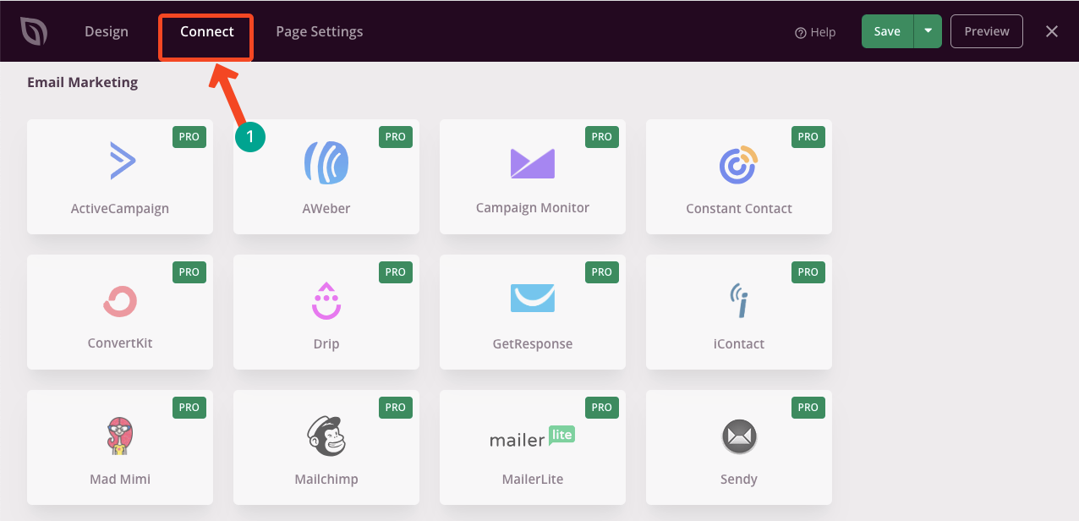Select the Mailchimp monkey icon
1079x521 pixels.
pos(326,436)
